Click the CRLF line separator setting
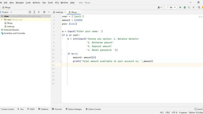 click(x=167, y=112)
